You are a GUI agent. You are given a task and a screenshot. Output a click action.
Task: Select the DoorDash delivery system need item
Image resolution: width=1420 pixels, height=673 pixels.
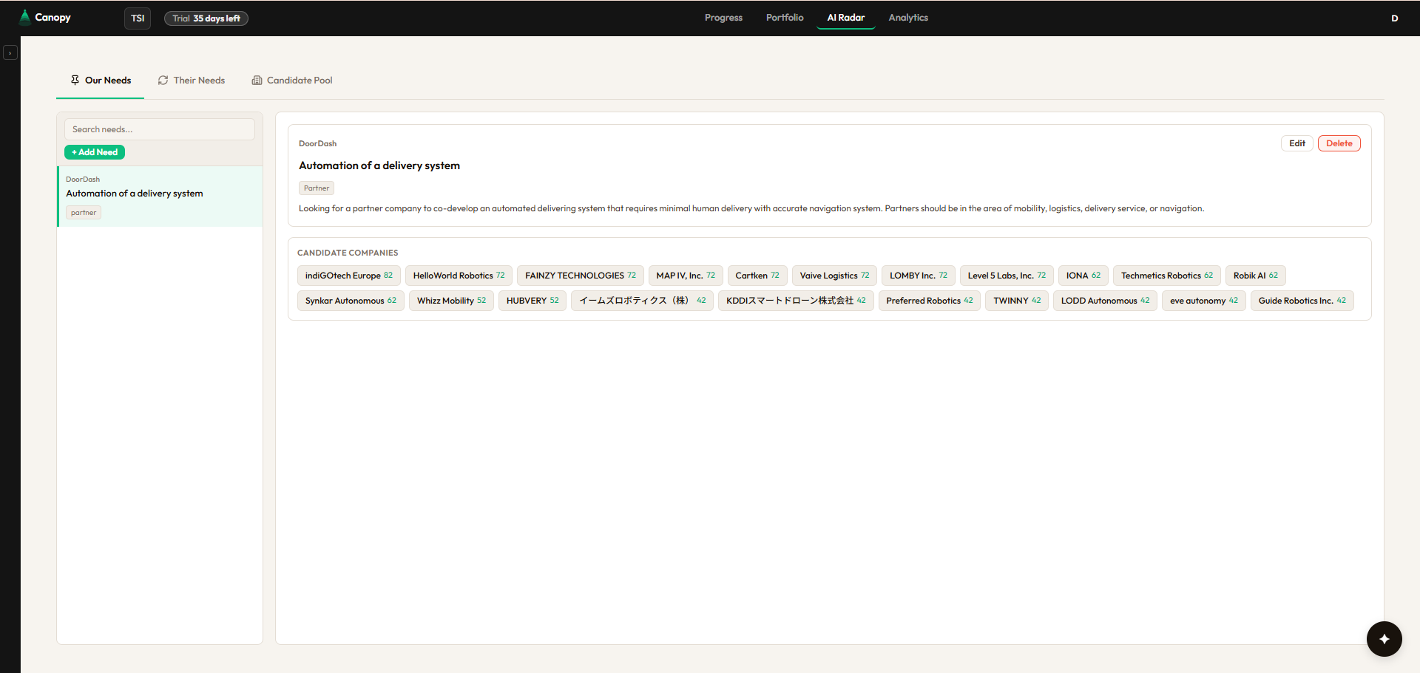pyautogui.click(x=160, y=197)
